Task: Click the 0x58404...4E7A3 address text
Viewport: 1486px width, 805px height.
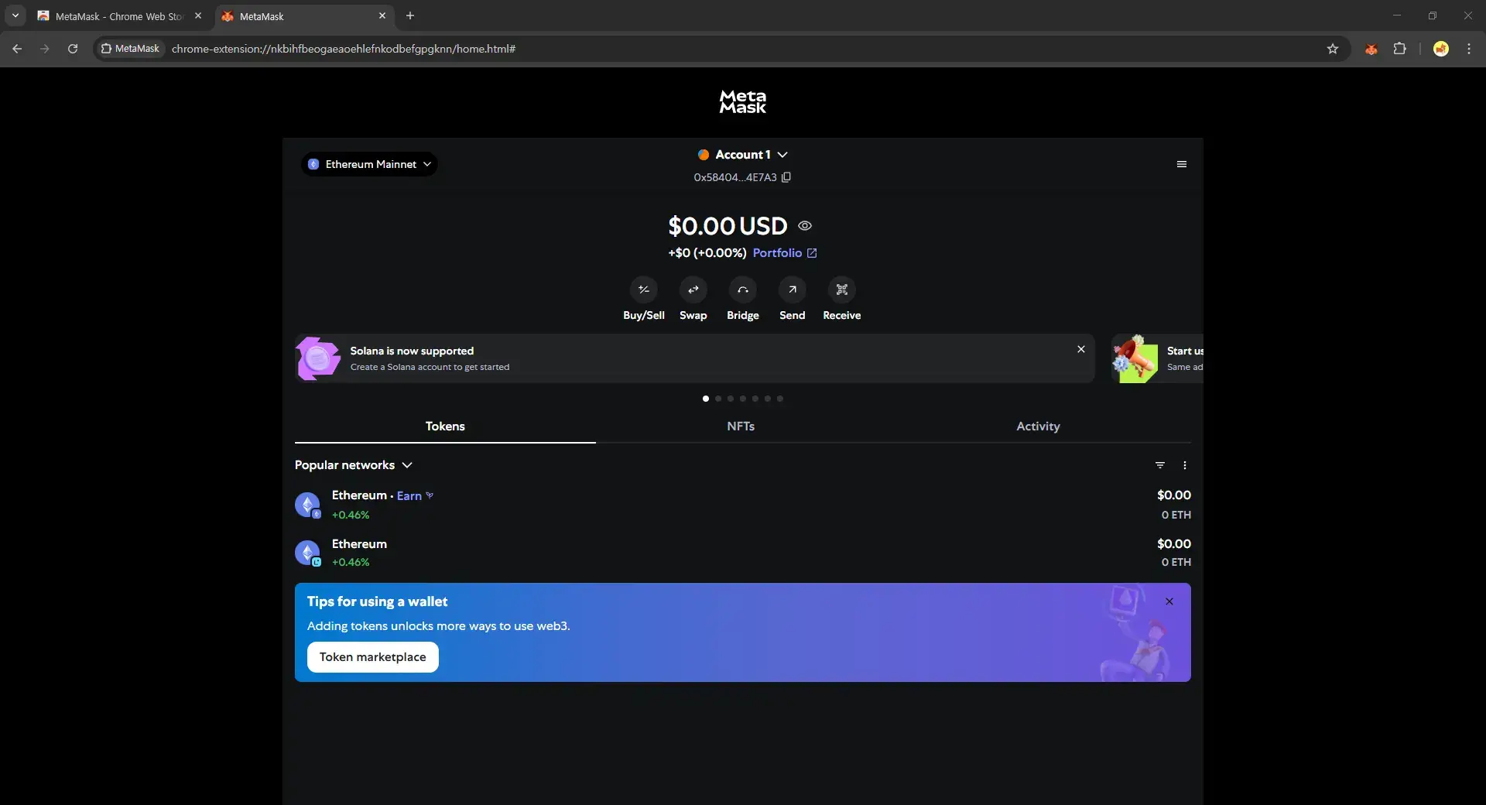Action: point(734,177)
